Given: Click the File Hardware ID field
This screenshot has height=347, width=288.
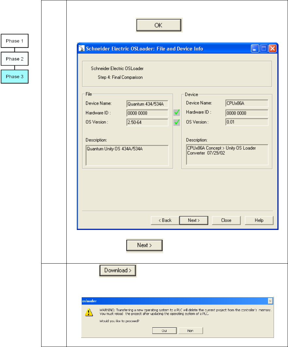Looking at the screenshot, I should point(147,113).
